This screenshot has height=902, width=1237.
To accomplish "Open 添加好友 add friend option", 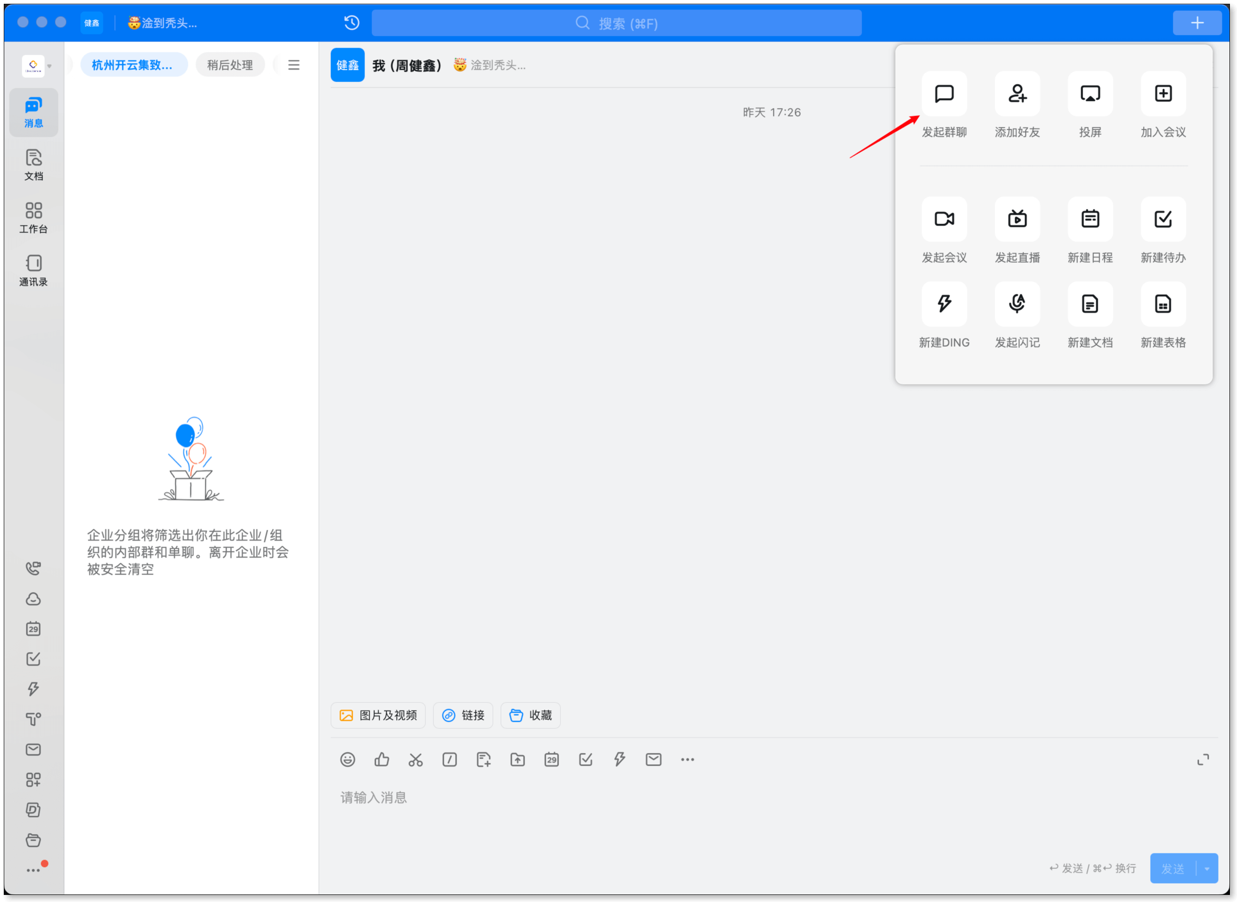I will (1017, 94).
